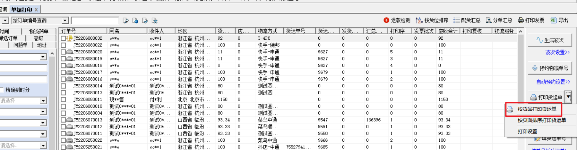Switch to the 高级 tab
Image resolution: width=577 pixels, height=150 pixels.
point(39,38)
